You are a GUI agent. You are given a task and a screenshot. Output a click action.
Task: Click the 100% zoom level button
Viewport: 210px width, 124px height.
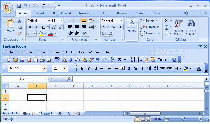tap(157, 119)
